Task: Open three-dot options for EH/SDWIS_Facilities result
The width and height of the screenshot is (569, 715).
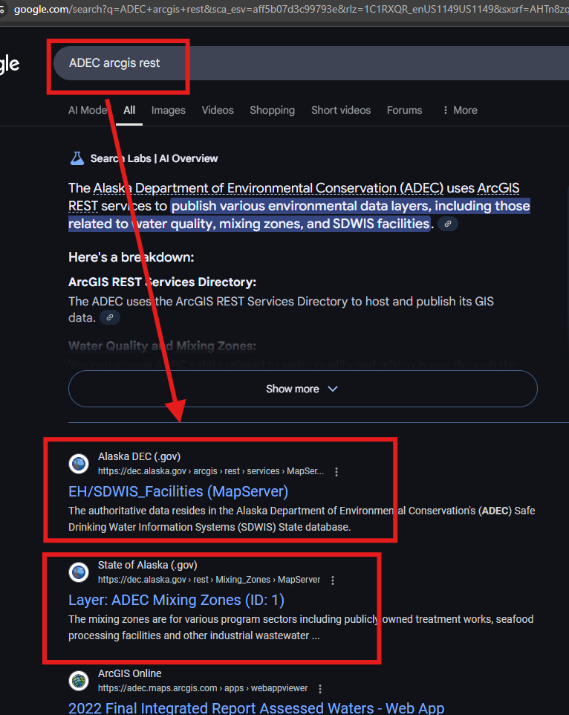Action: 336,472
